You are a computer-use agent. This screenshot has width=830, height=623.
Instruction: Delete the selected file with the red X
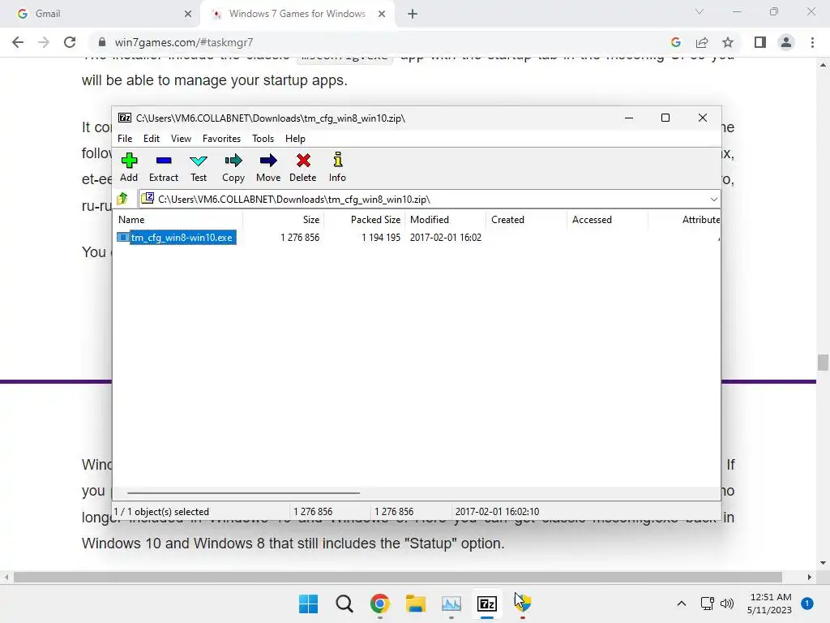coord(303,167)
